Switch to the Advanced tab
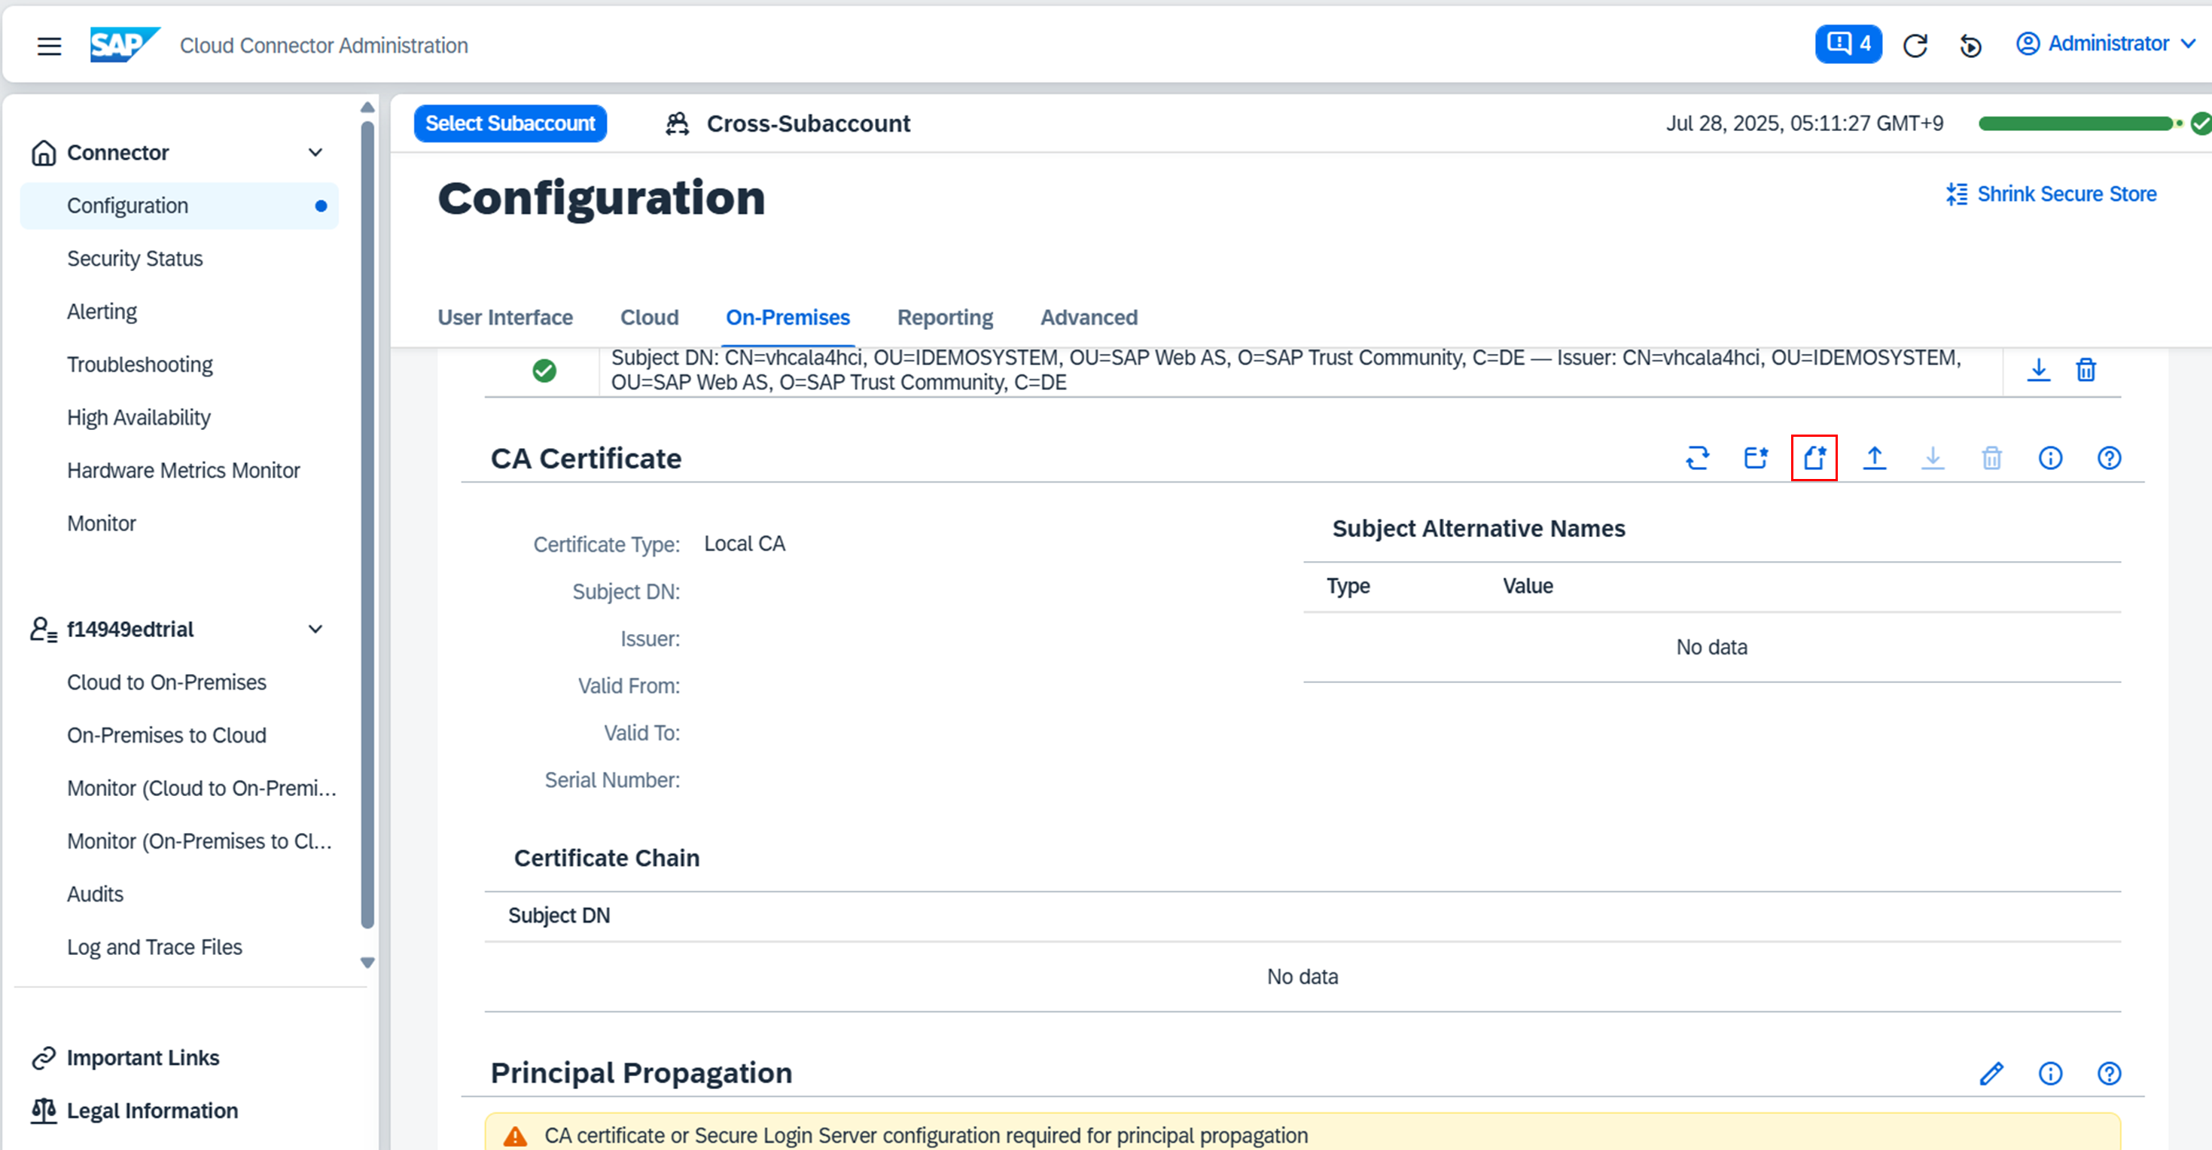Screen dimensions: 2212x1150 pyautogui.click(x=1088, y=318)
